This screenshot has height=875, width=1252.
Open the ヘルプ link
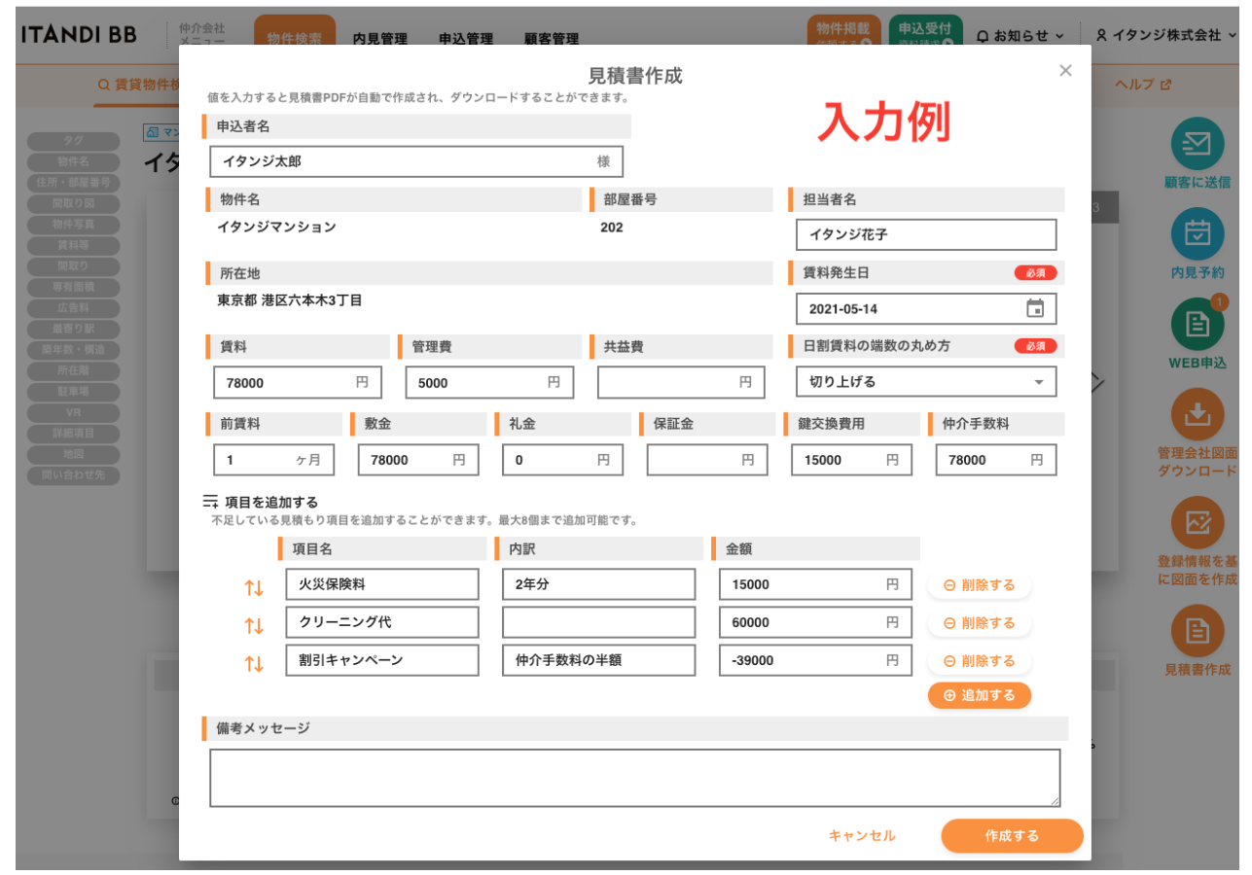point(1143,85)
